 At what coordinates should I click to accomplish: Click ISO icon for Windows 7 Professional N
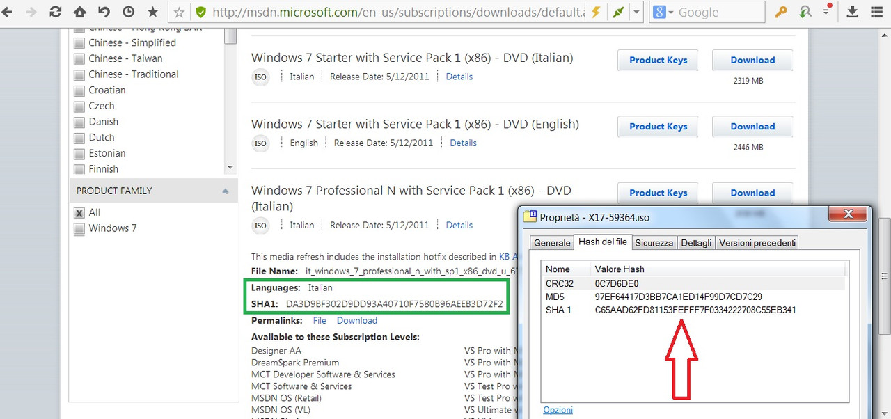point(260,226)
